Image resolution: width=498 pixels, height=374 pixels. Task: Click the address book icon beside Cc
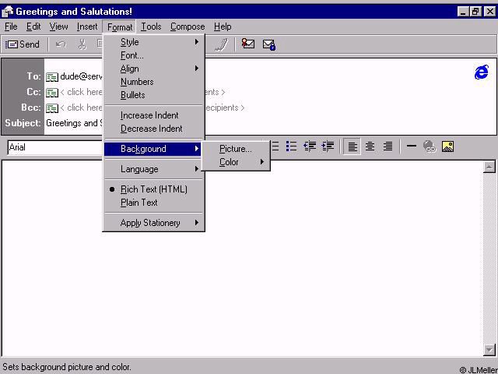click(52, 92)
